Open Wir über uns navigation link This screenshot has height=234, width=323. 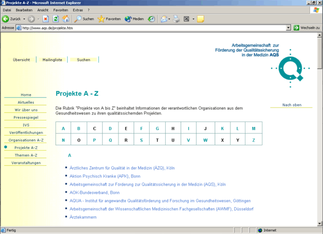26,110
